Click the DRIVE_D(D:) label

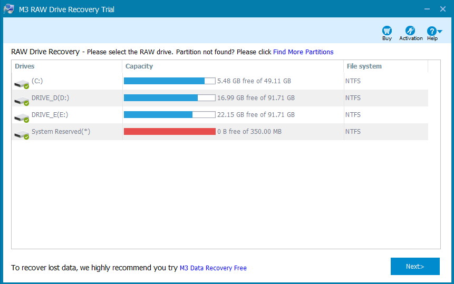51,98
